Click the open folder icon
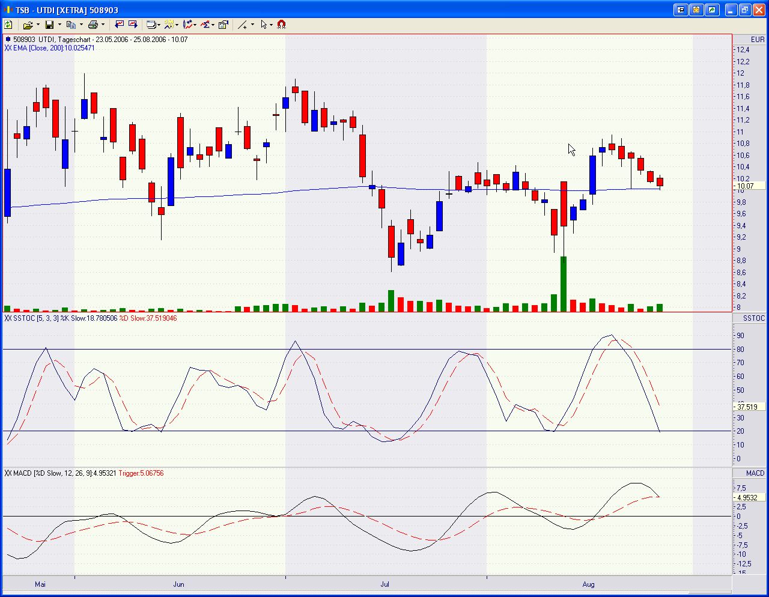The image size is (769, 597). pos(28,25)
